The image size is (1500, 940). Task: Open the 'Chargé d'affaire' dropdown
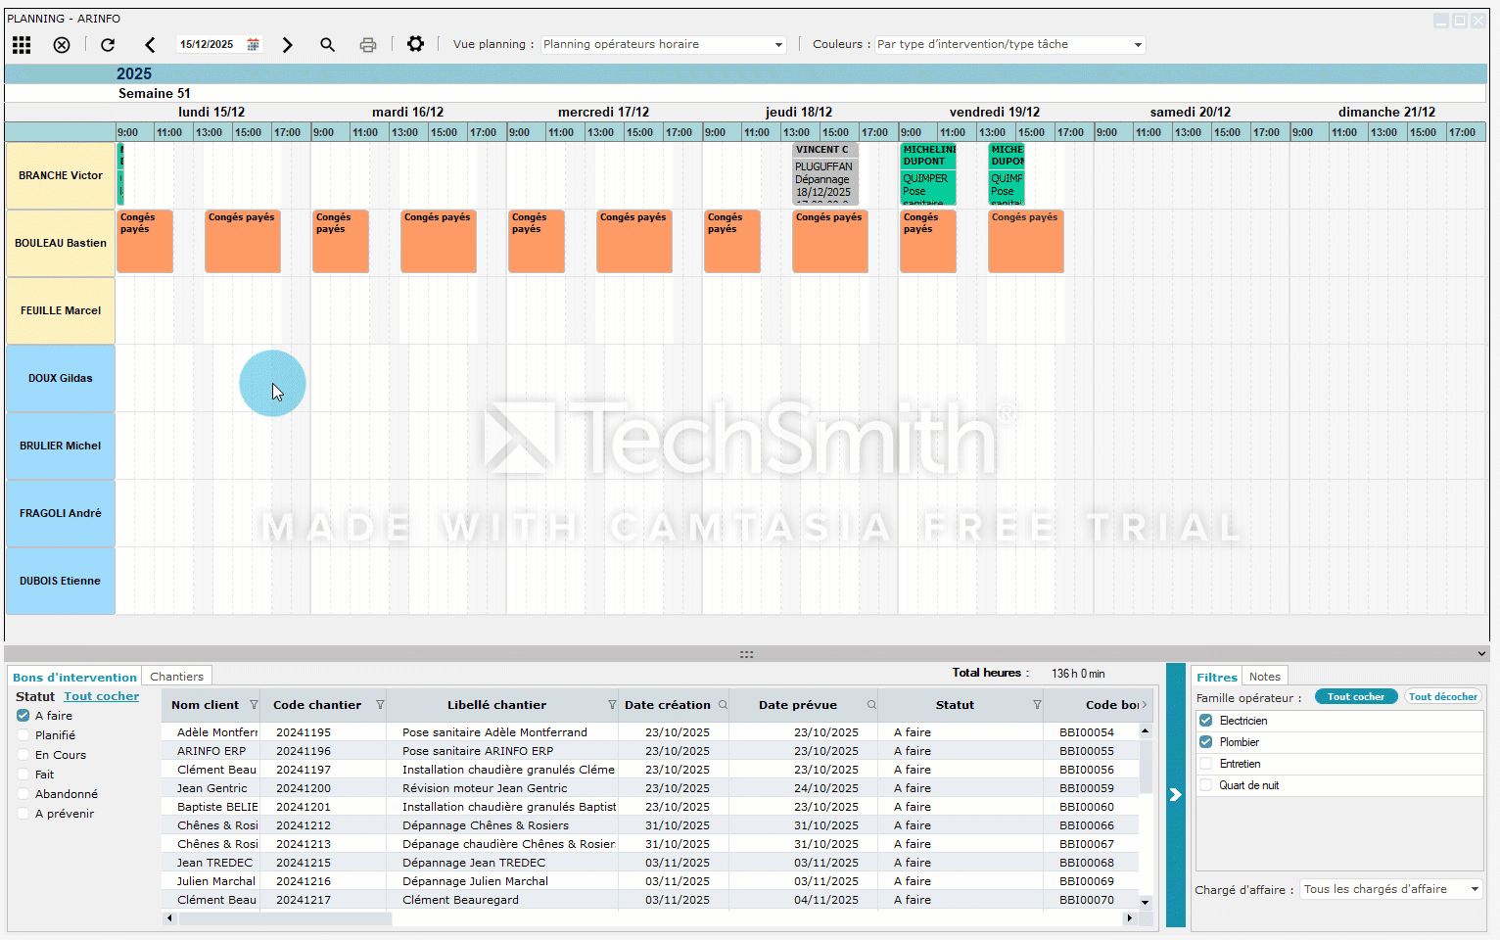tap(1475, 889)
